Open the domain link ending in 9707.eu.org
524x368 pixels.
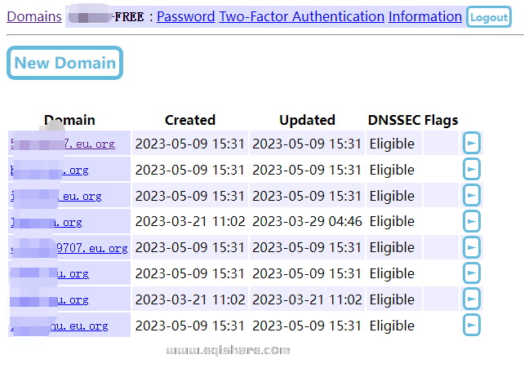[96, 248]
